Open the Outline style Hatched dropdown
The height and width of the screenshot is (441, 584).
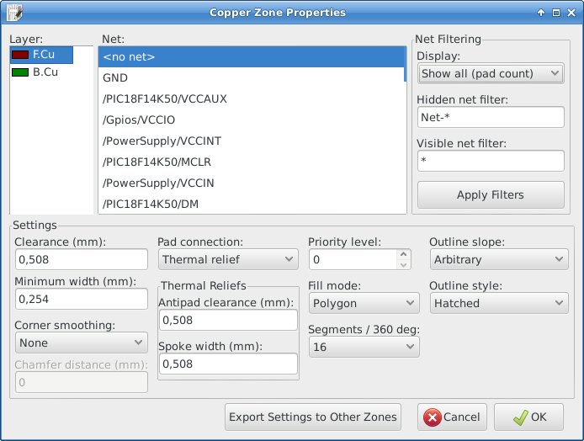(498, 303)
